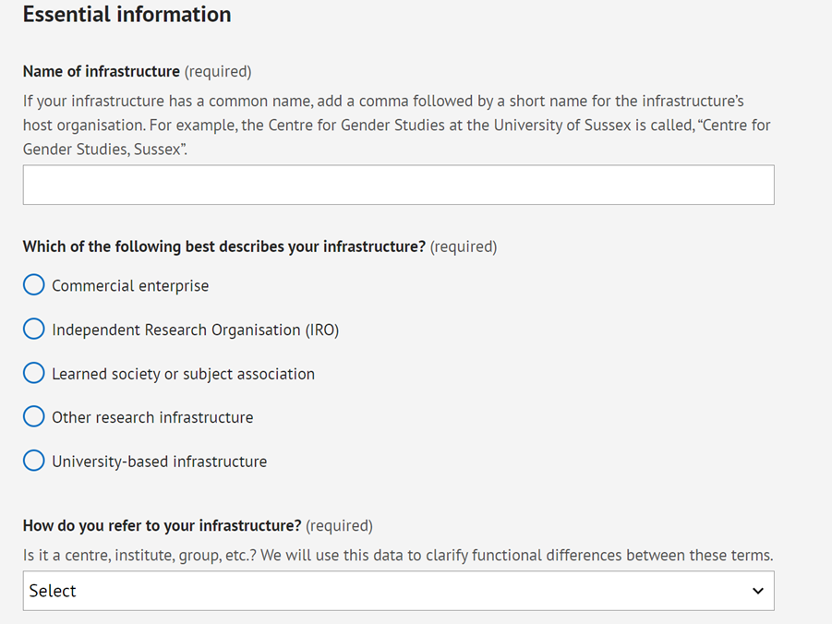Screen dimensions: 832x624
Task: Click the 'Essential information' heading
Action: [127, 15]
